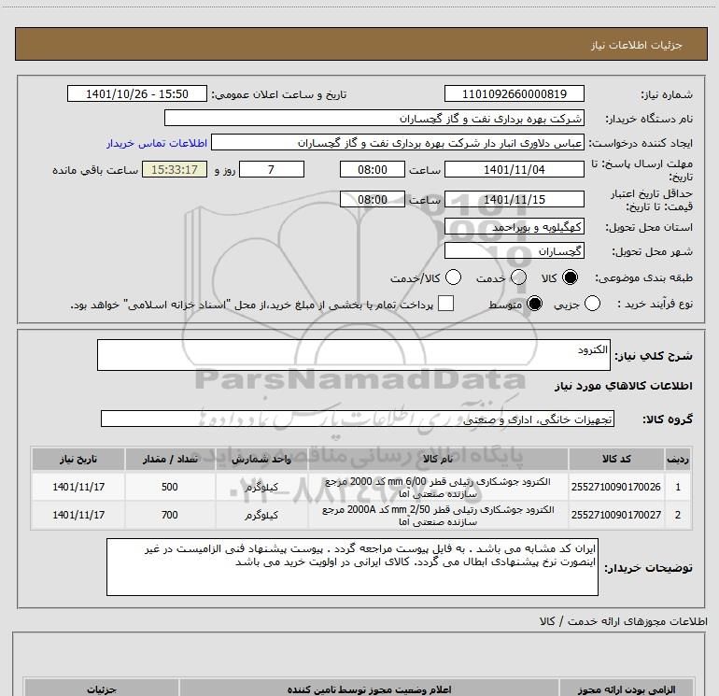Click need date 1401/11/17 in row 2
This screenshot has width=719, height=696.
[78, 515]
